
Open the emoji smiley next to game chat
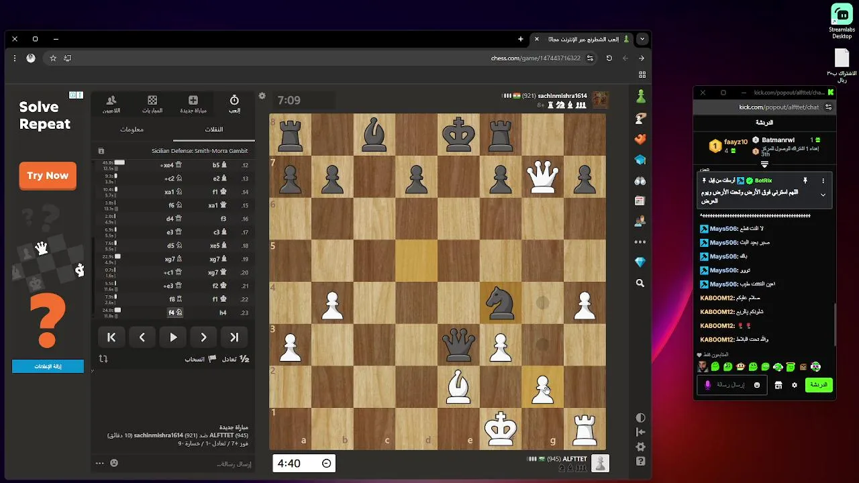[114, 463]
